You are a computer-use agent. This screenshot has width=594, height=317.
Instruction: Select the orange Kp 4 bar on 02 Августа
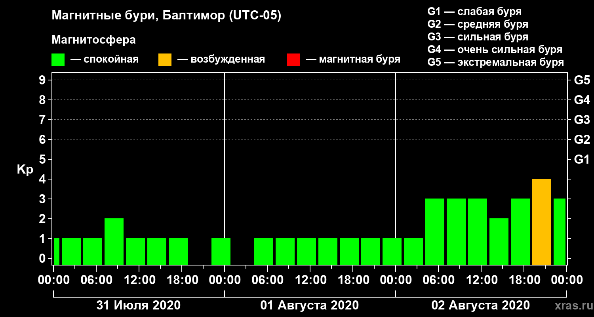542,222
